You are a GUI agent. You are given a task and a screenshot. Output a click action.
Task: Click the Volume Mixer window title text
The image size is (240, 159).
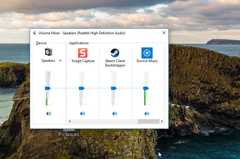point(82,33)
